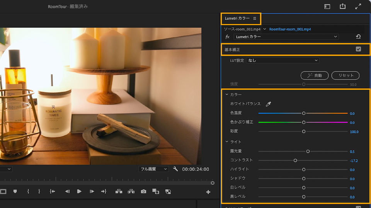
Task: Step back one frame
Action: point(67,191)
